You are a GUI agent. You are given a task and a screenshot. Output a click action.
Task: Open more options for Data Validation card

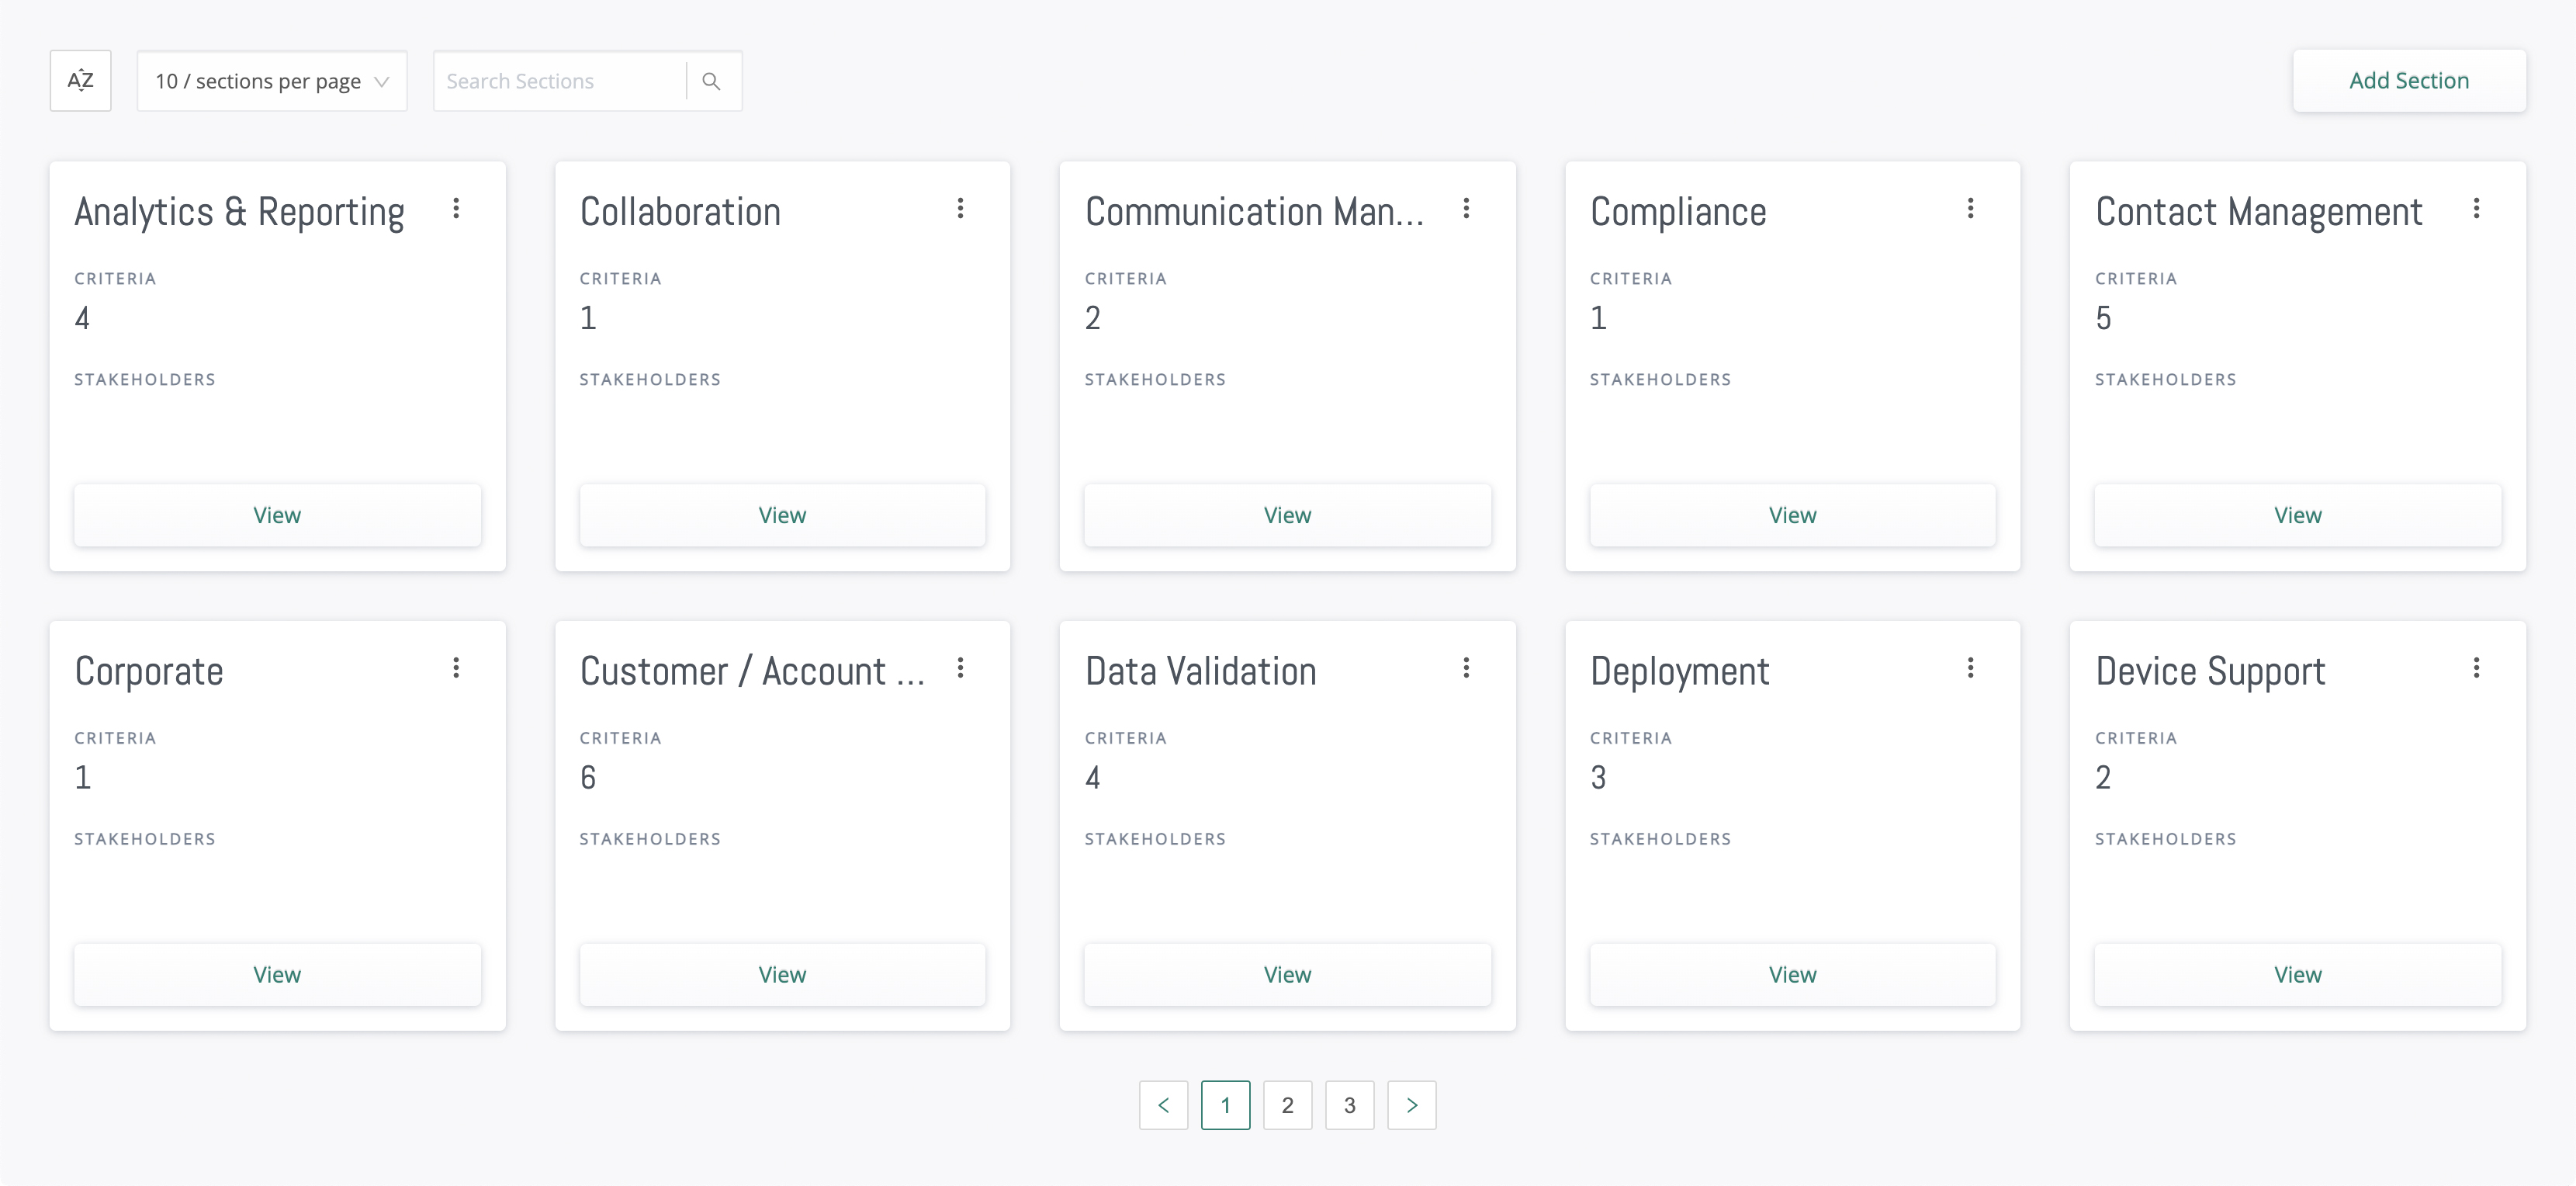pyautogui.click(x=1466, y=668)
